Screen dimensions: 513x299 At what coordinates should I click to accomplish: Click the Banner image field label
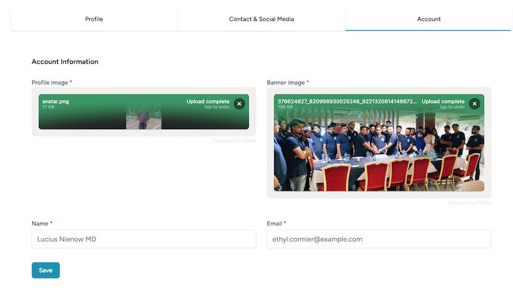click(x=285, y=83)
